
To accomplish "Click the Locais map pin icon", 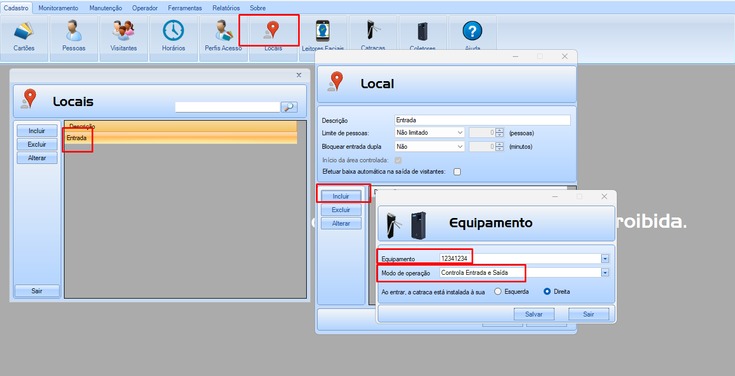I will 273,31.
